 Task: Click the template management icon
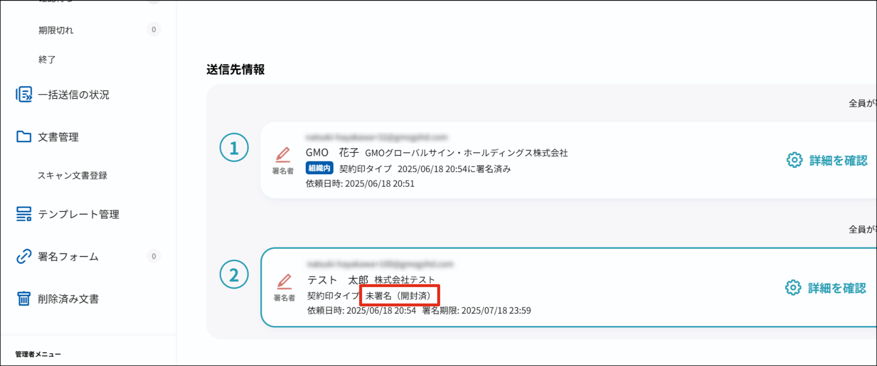coord(24,214)
